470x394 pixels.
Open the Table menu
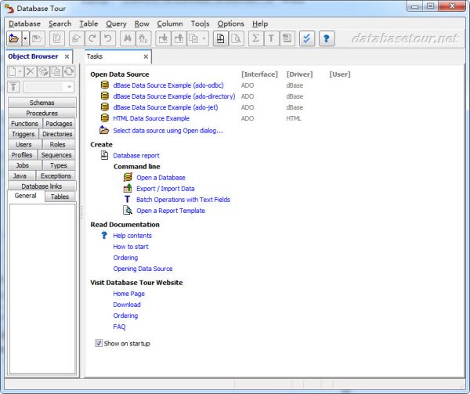coord(89,23)
